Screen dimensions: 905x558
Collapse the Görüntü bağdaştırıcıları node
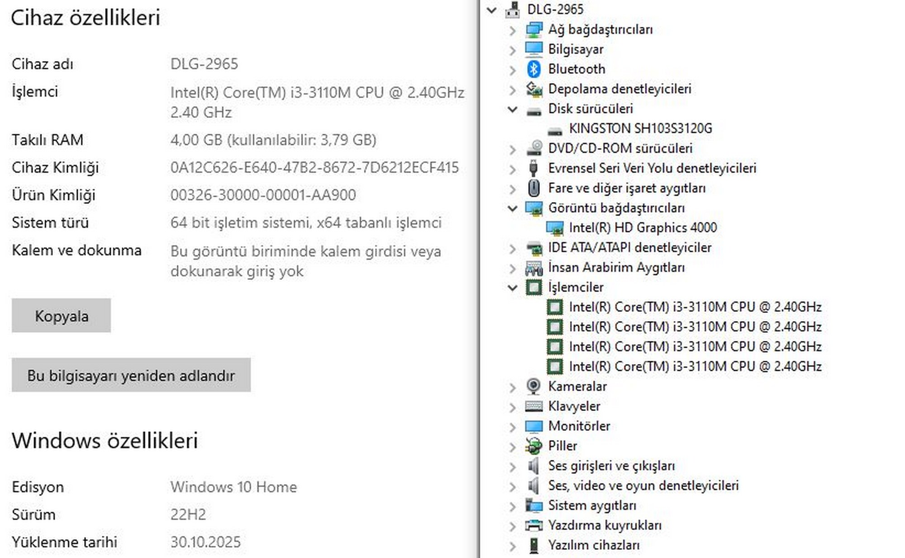512,208
